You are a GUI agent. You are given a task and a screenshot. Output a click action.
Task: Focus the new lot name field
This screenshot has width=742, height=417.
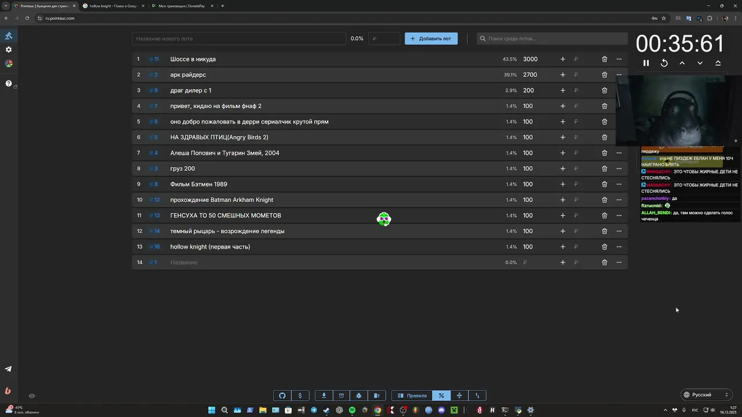point(239,39)
